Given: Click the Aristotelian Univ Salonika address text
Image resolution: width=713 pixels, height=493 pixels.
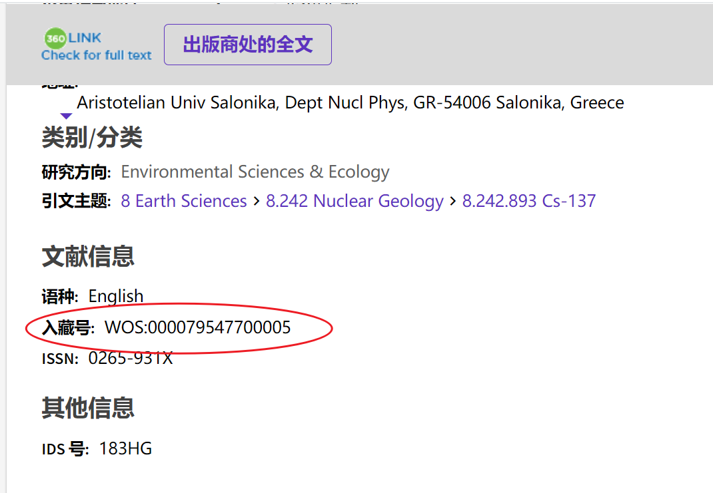Looking at the screenshot, I should (350, 102).
